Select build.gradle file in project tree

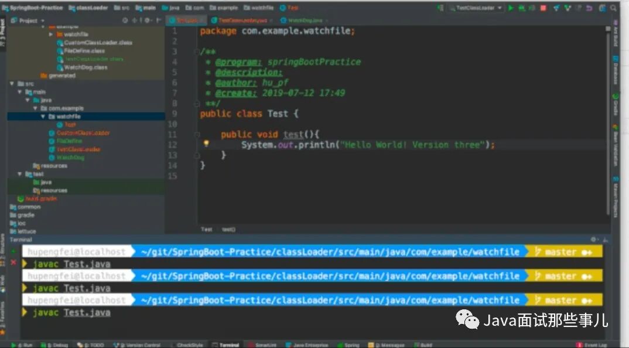tap(37, 199)
